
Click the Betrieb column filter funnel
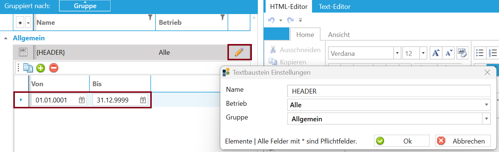[x=223, y=17]
